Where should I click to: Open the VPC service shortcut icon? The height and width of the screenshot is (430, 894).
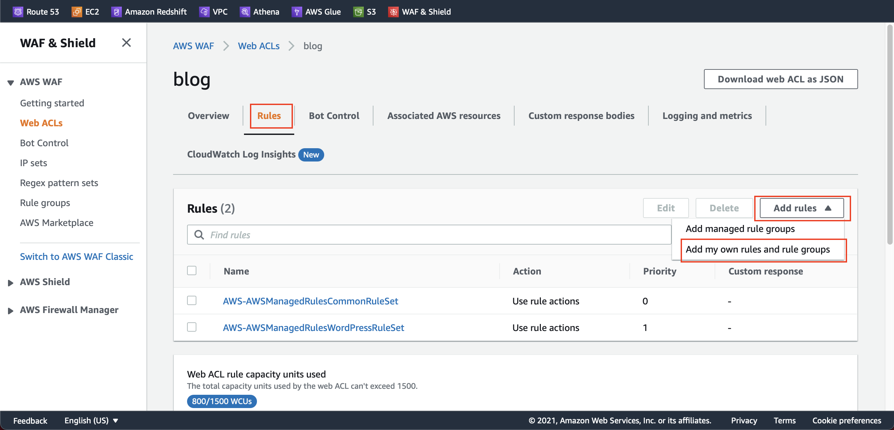[204, 12]
